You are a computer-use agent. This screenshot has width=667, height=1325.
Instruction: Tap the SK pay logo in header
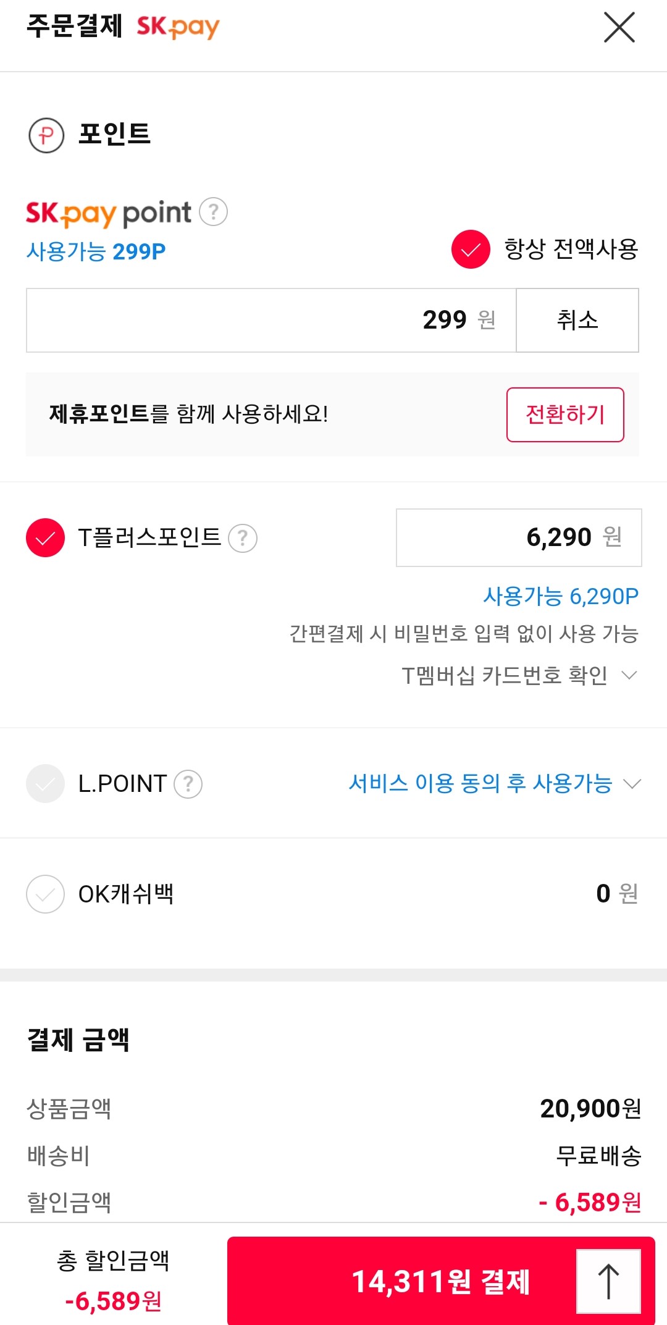tap(178, 27)
